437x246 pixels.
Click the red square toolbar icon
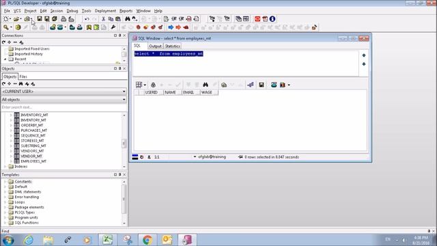257,19
